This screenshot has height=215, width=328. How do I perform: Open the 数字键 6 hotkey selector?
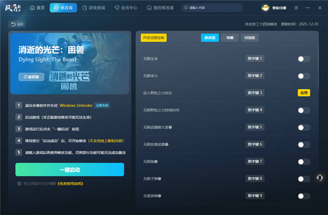(x=255, y=144)
